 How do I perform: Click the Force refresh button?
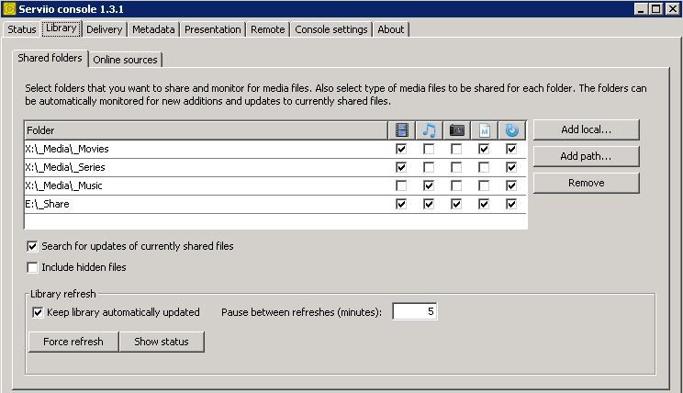73,342
